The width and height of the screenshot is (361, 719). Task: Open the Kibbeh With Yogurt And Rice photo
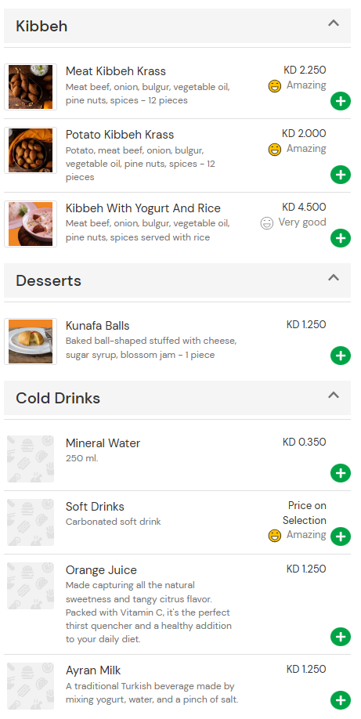31,224
